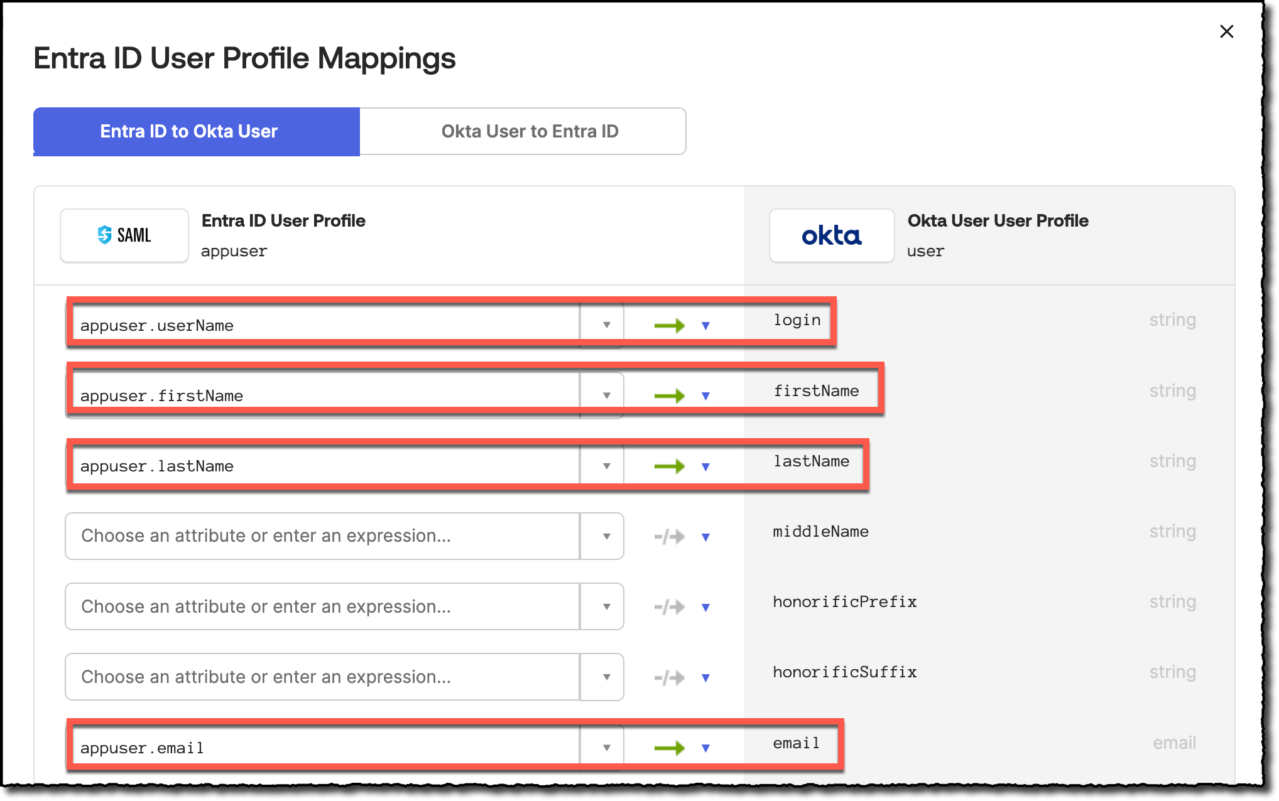Open the Okta User to Entra ID tab
This screenshot has height=801, width=1279.
(x=523, y=131)
